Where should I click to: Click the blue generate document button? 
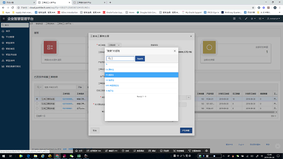(x=186, y=131)
